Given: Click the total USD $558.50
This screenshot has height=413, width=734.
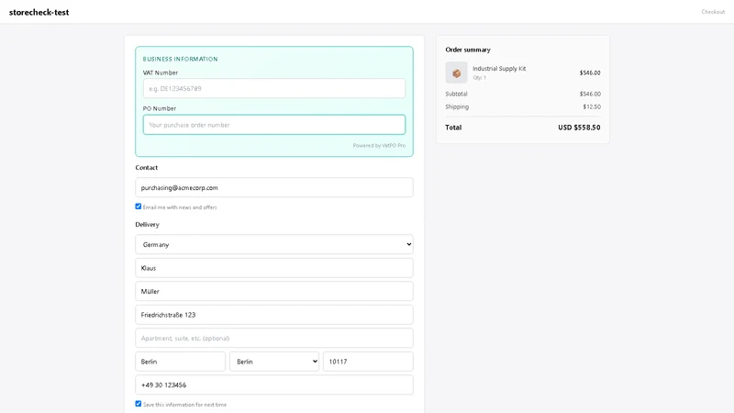Looking at the screenshot, I should pos(579,128).
